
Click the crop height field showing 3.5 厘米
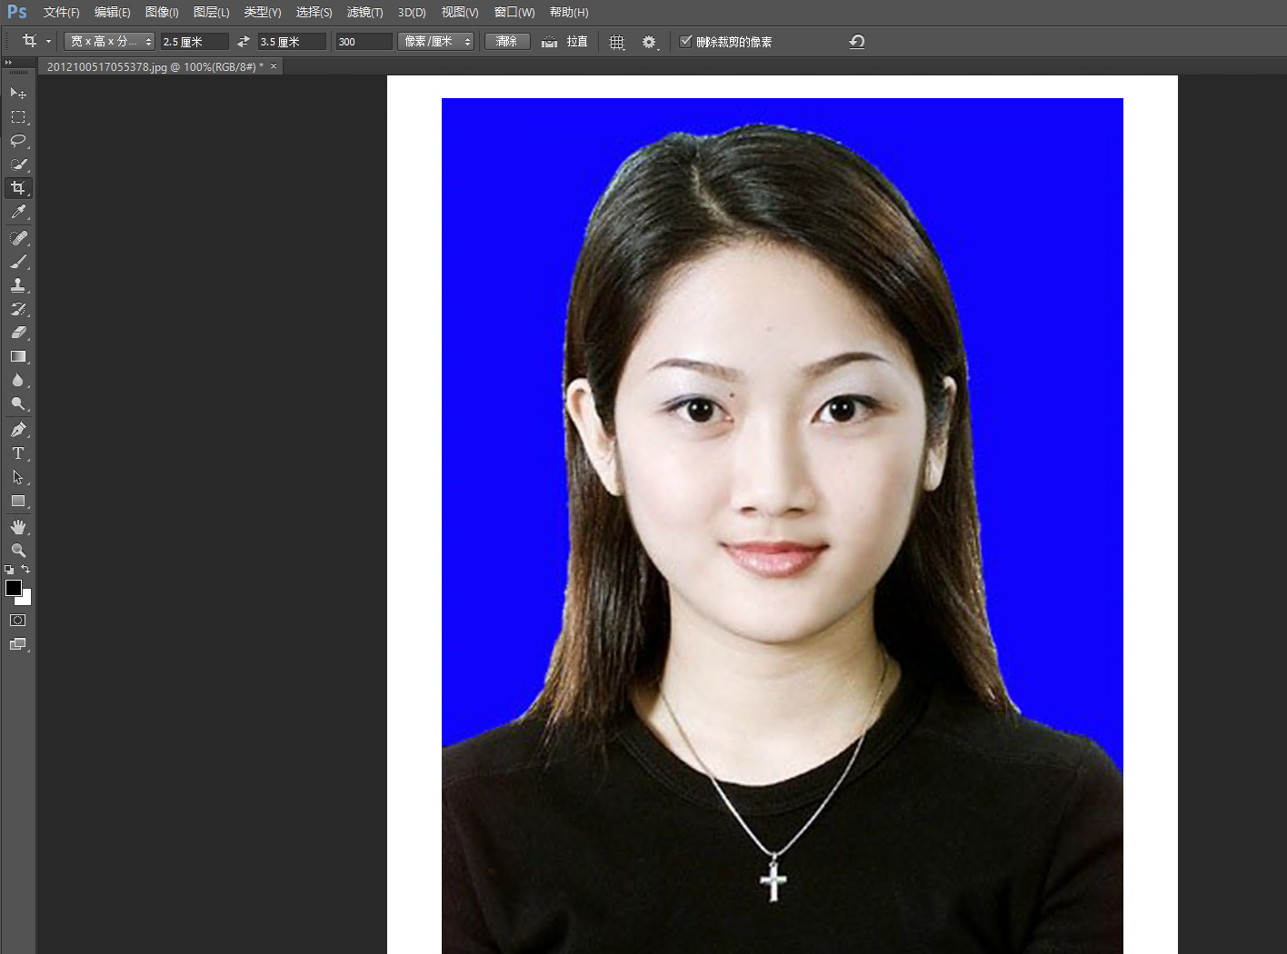[x=292, y=42]
